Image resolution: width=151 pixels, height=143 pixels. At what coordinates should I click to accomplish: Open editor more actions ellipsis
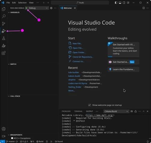pyautogui.click(x=147, y=8)
